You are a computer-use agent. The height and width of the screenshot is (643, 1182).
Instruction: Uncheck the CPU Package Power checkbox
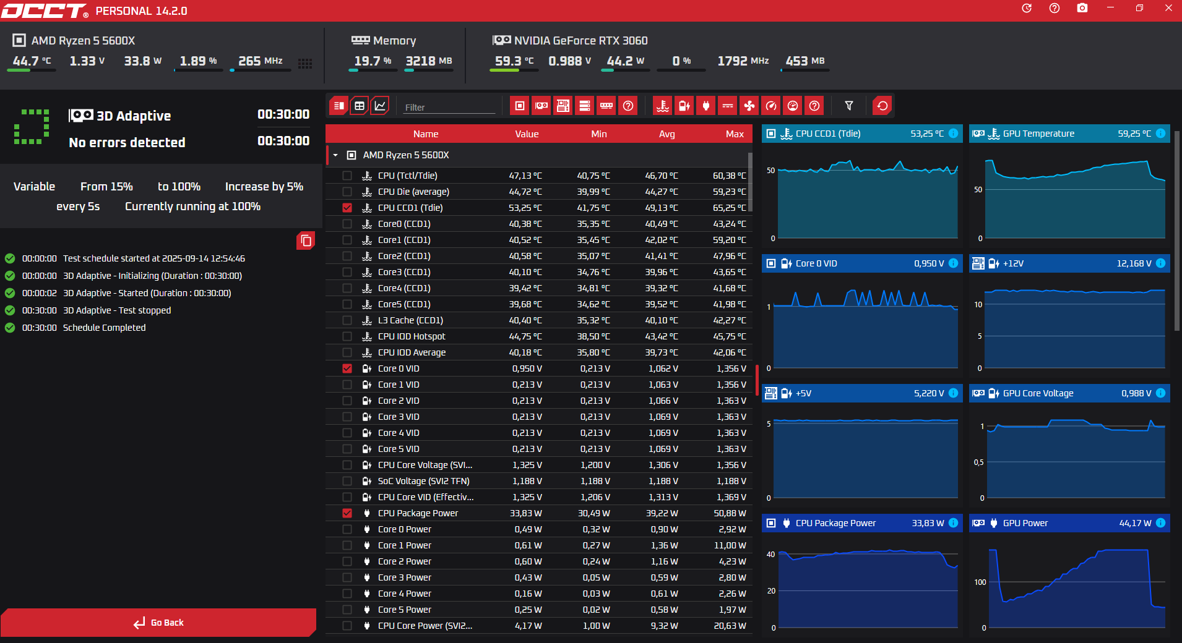pyautogui.click(x=347, y=513)
